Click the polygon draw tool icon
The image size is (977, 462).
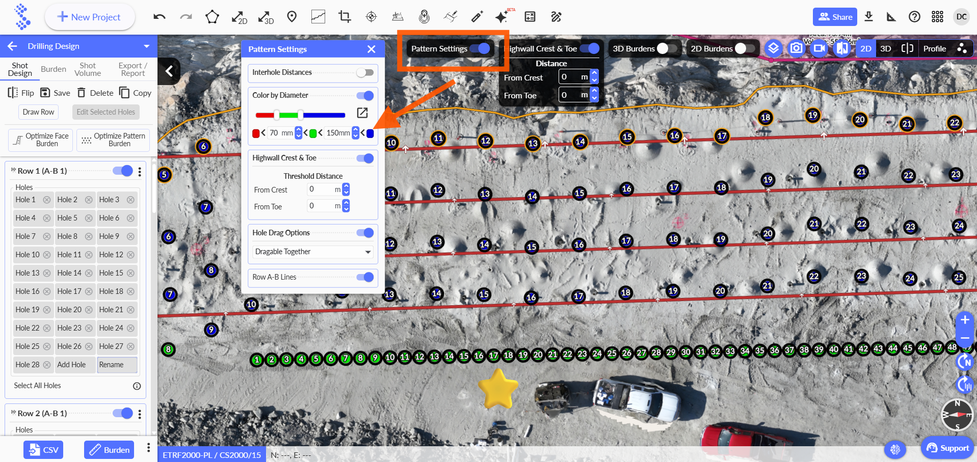click(x=212, y=17)
